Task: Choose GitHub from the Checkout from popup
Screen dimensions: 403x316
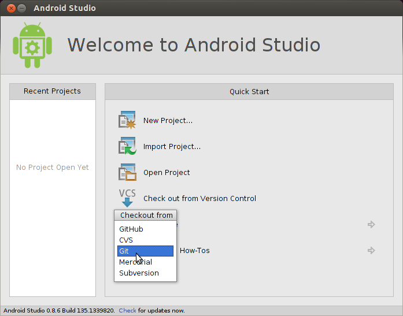Action: click(131, 229)
